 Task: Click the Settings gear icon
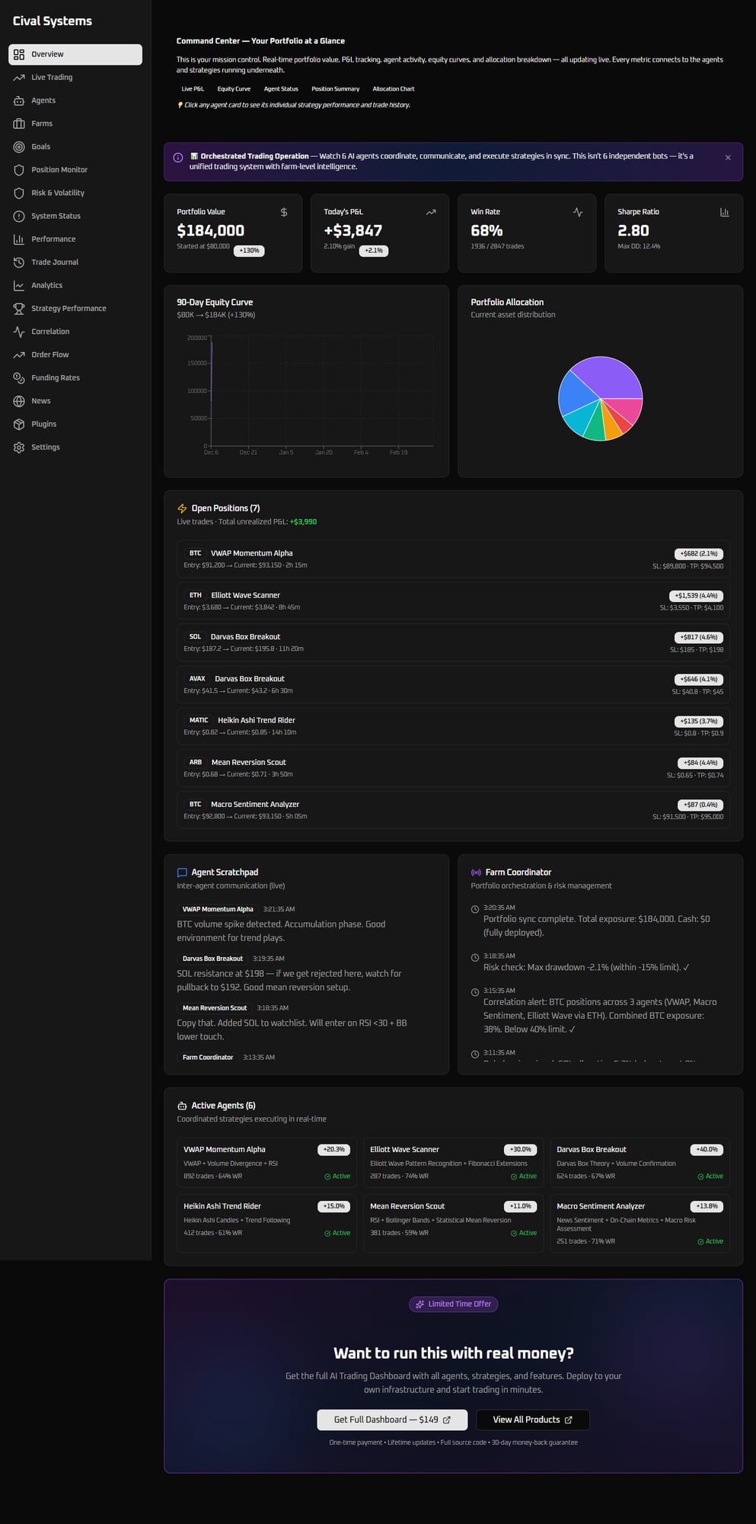[19, 447]
